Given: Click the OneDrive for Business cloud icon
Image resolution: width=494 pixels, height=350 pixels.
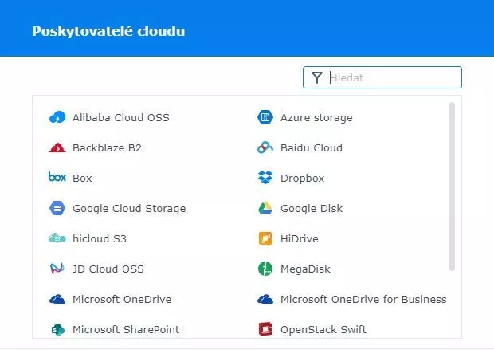Looking at the screenshot, I should [265, 299].
